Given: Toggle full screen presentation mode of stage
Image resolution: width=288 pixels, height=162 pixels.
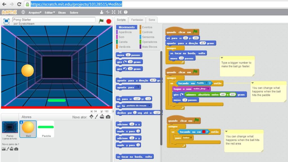Looking at the screenshot, I should point(6,21).
